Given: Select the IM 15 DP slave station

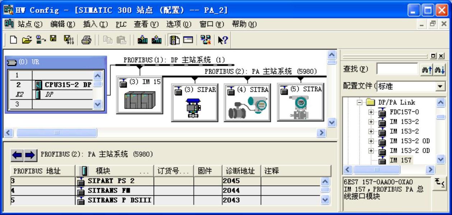Looking at the screenshot, I should point(139,95).
